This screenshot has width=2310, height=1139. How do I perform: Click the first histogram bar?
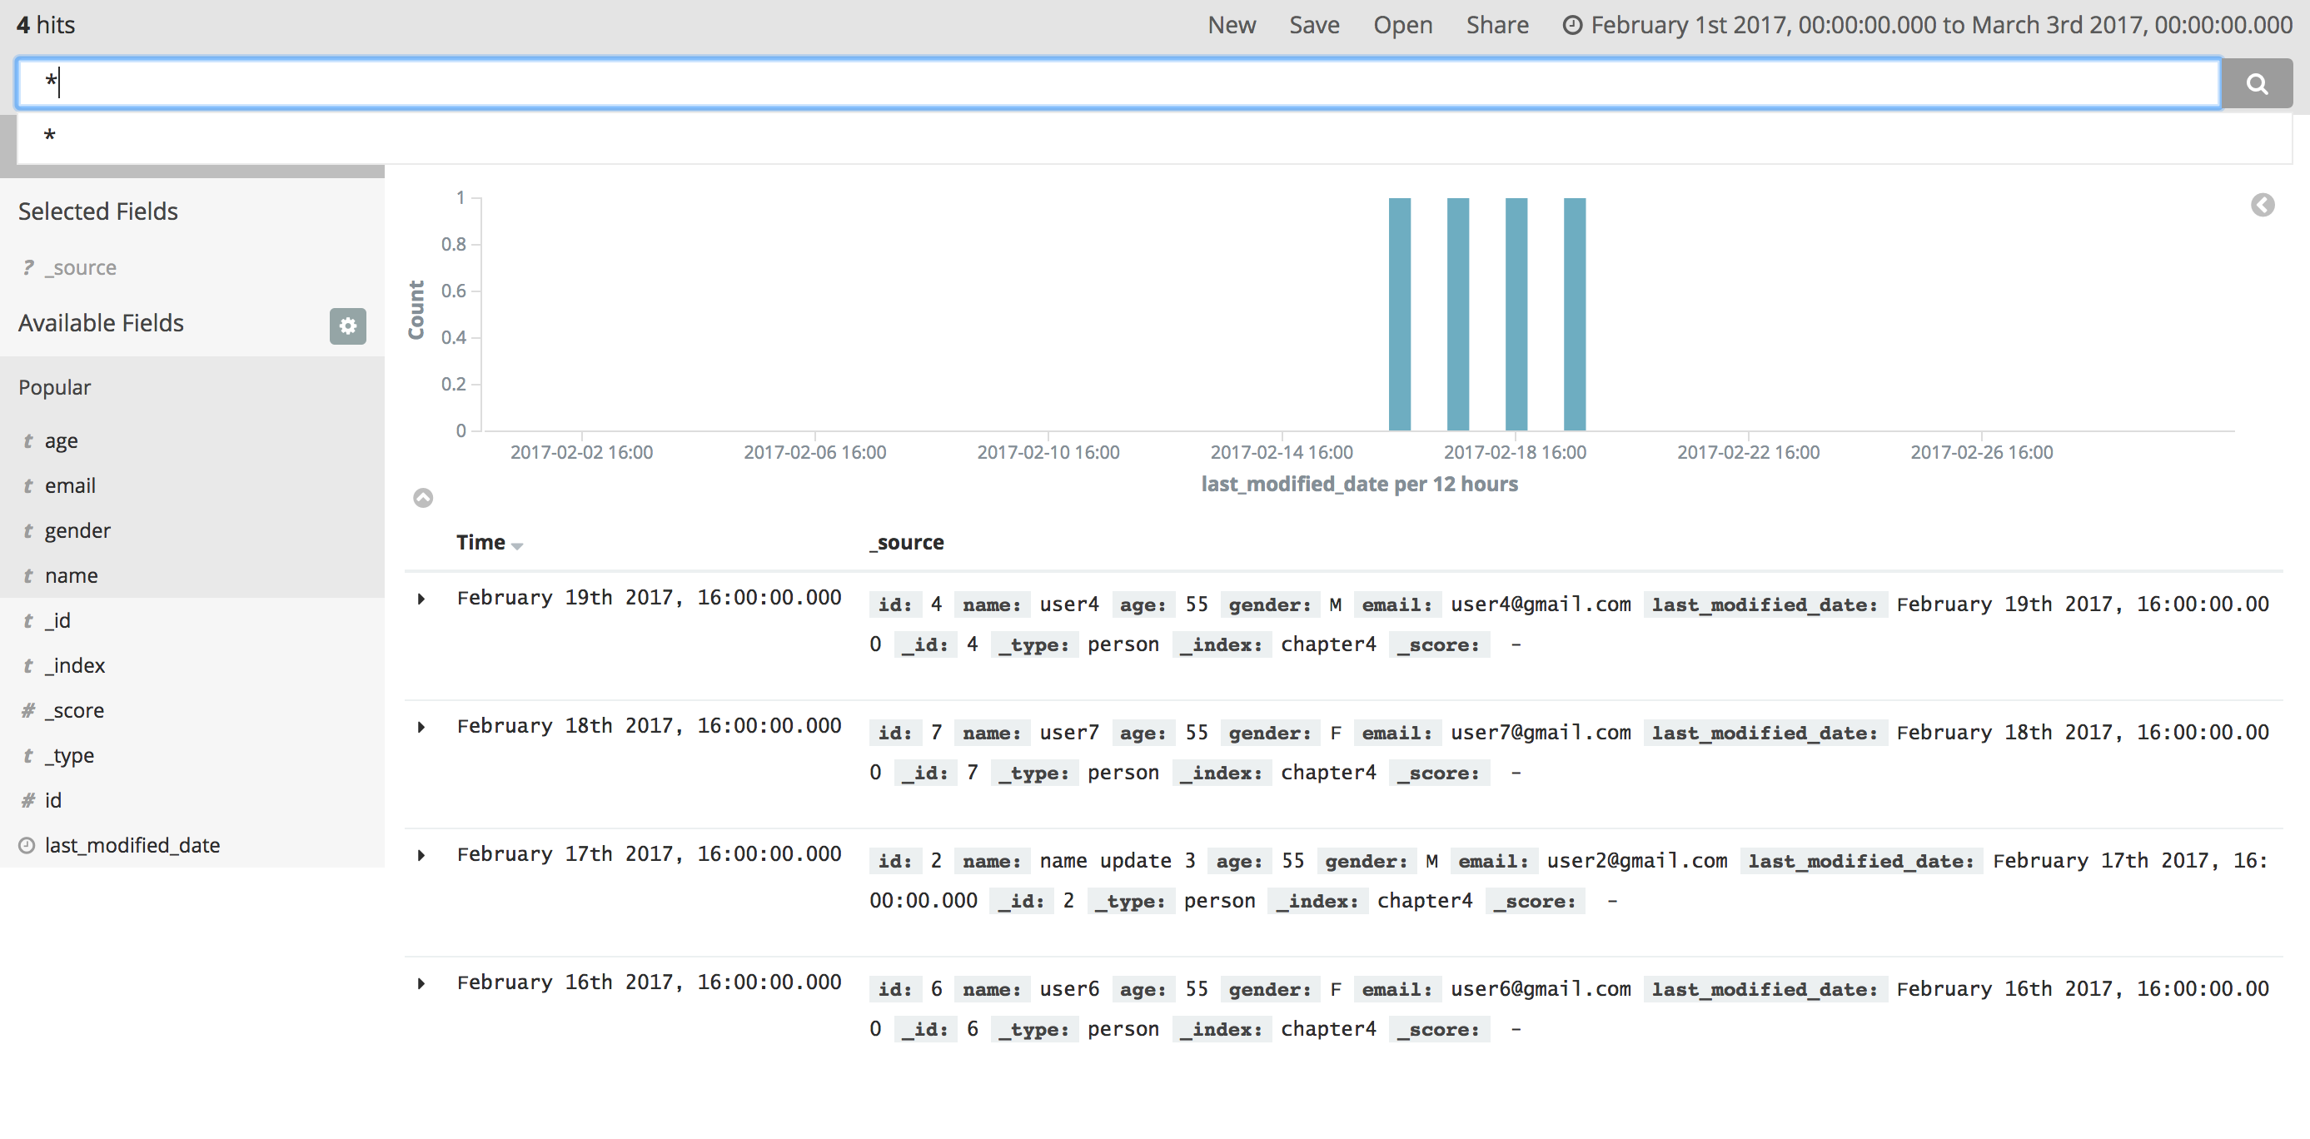(1399, 314)
